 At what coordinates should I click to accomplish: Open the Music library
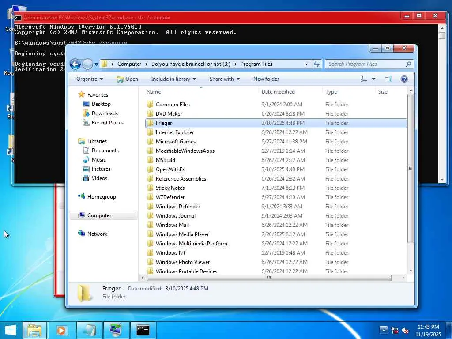tap(99, 160)
